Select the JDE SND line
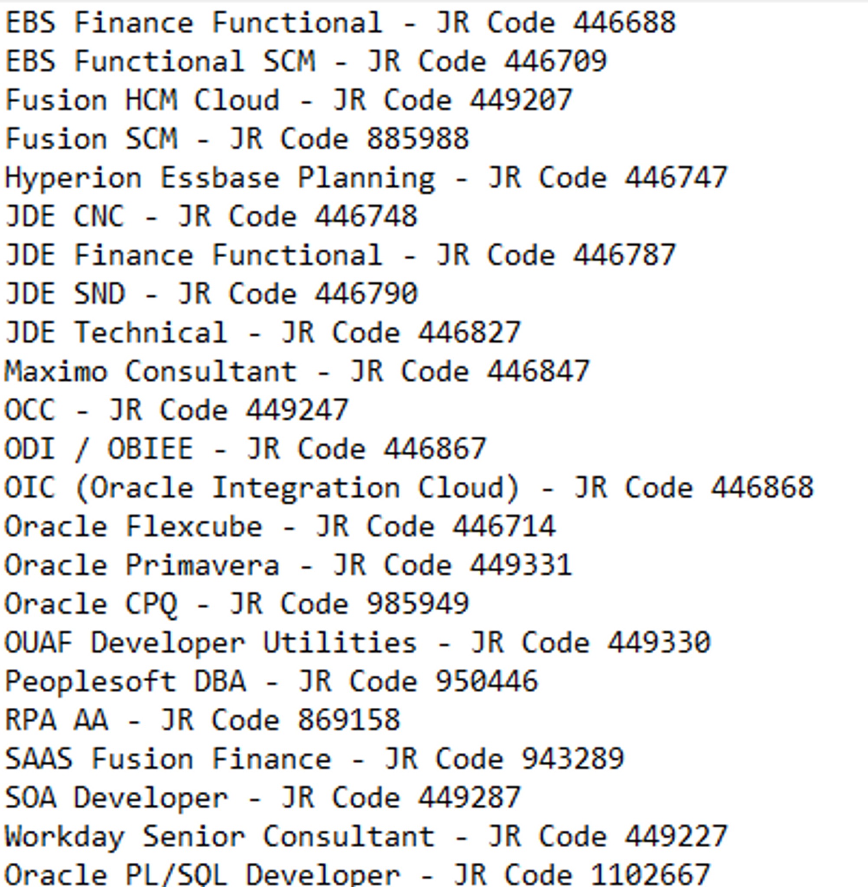The height and width of the screenshot is (887, 868). [x=211, y=294]
